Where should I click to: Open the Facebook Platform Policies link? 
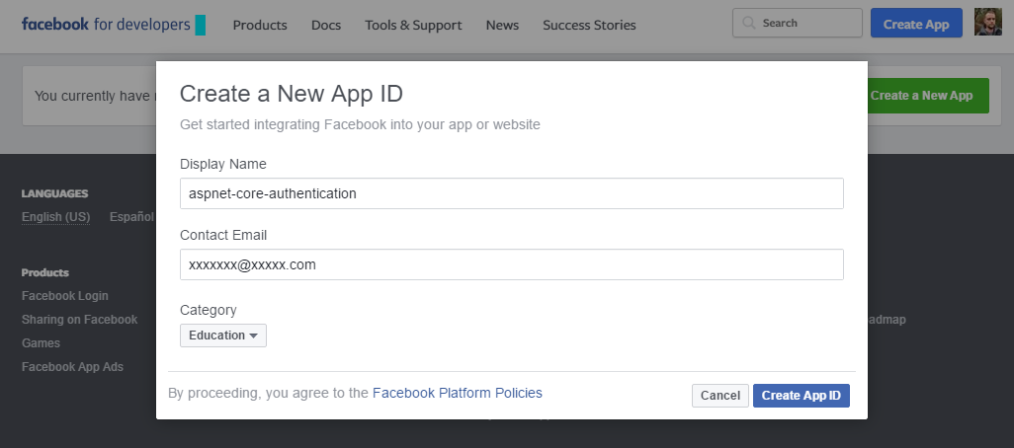pos(457,393)
